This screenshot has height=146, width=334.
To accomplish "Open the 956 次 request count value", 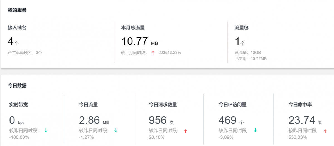I will [161, 121].
